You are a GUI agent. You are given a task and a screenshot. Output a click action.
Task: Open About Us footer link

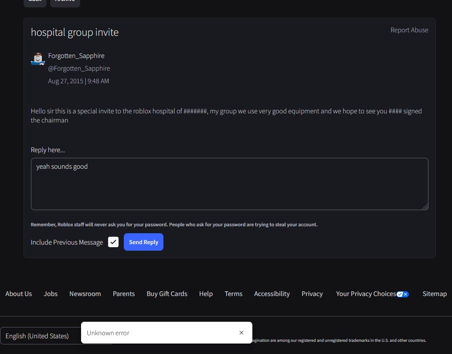(18, 294)
